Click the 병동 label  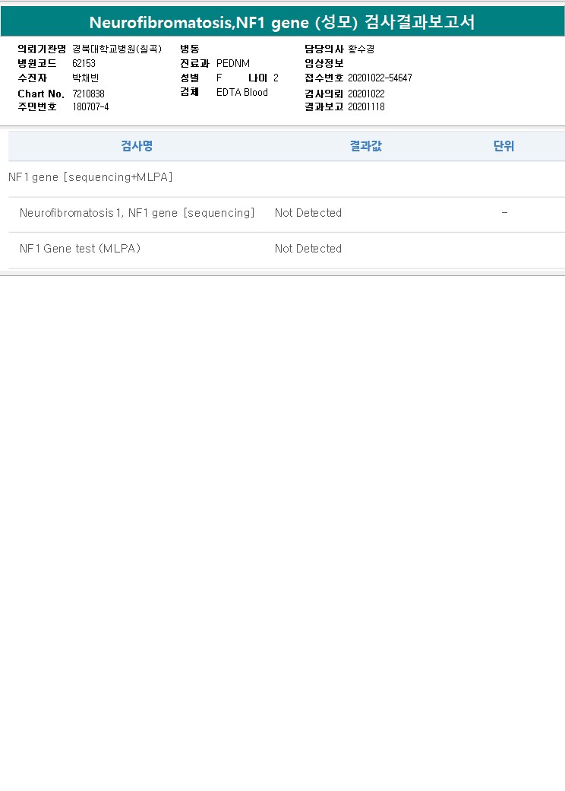[190, 49]
